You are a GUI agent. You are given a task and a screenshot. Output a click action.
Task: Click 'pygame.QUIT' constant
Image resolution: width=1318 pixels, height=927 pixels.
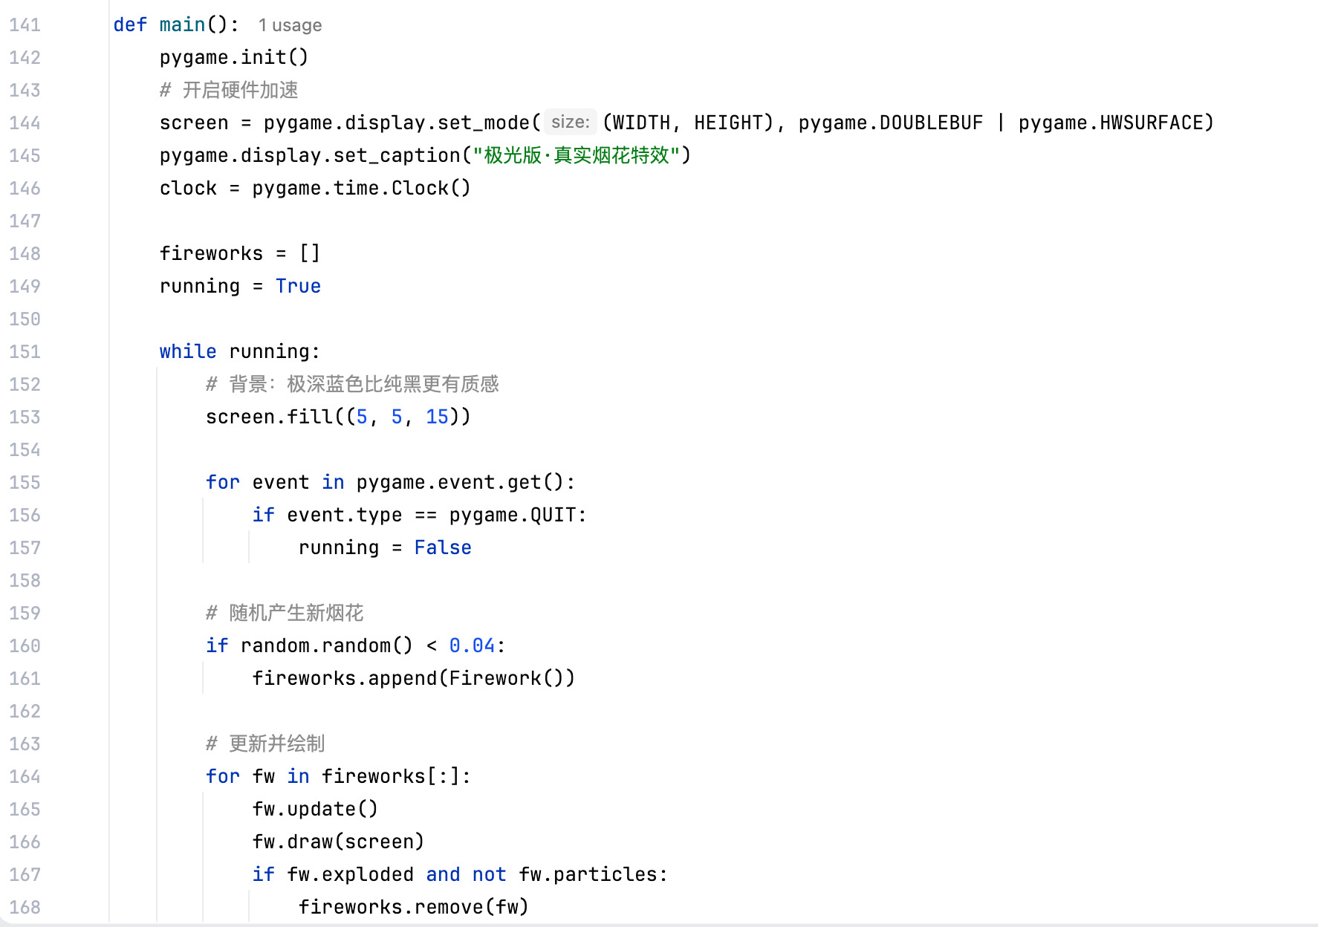pos(513,515)
